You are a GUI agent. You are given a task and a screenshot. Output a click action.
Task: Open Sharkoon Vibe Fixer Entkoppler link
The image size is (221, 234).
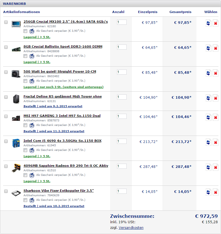[59, 191]
